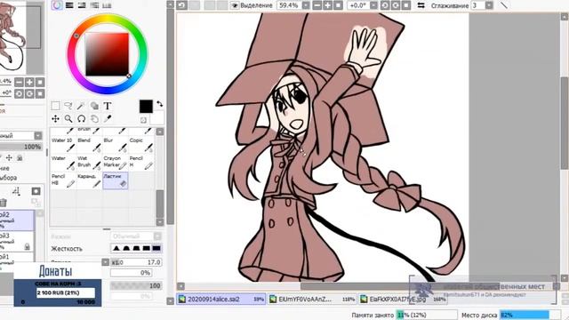The width and height of the screenshot is (569, 320).
Task: Zoom out canvas with top toolbar minus
Action: (317, 5)
